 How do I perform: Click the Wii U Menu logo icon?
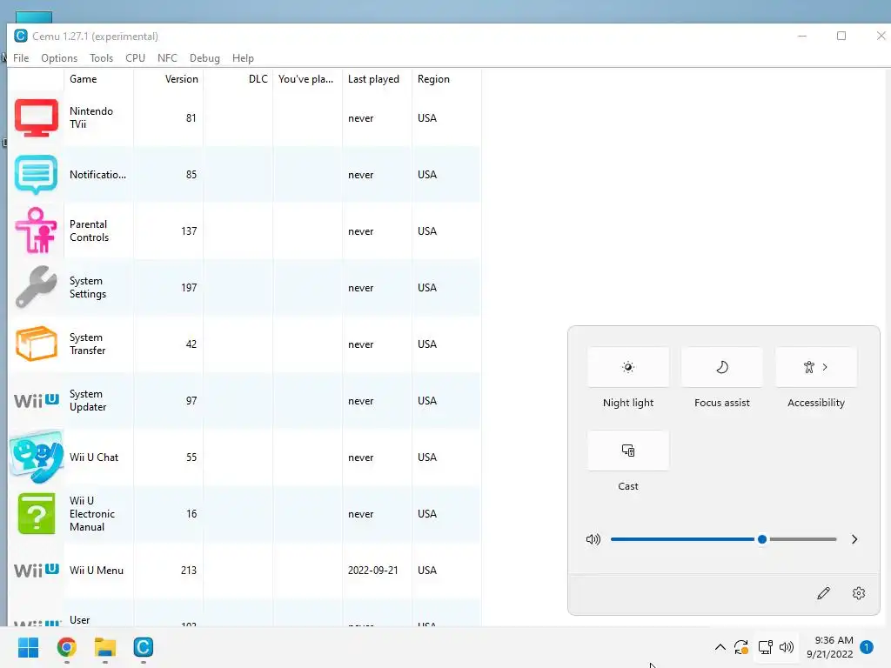[37, 570]
